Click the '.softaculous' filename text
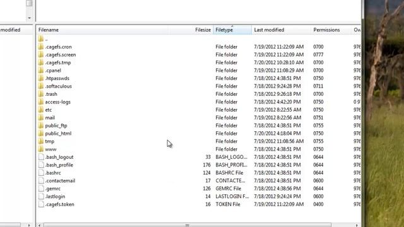Screen dimensions: 404x227 click(x=59, y=86)
